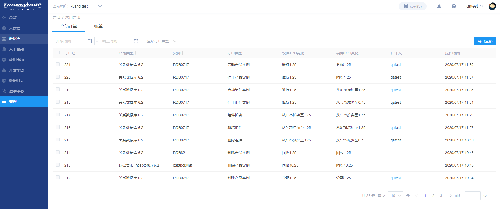The height and width of the screenshot is (209, 500).
Task: Check the box for order 217
Action: click(58, 114)
